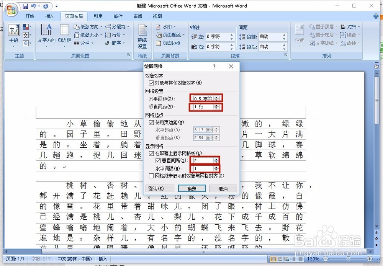Switch to 邮件 tab

(118, 16)
